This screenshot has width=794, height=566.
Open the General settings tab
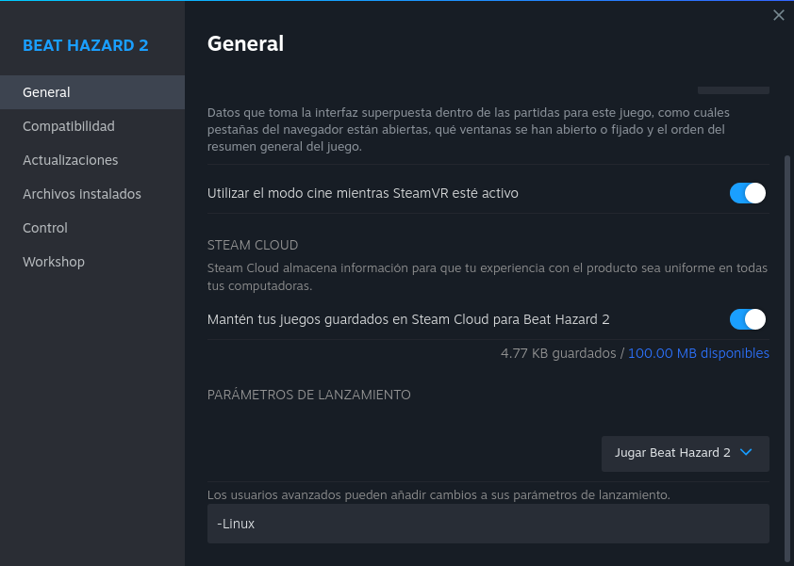click(46, 92)
